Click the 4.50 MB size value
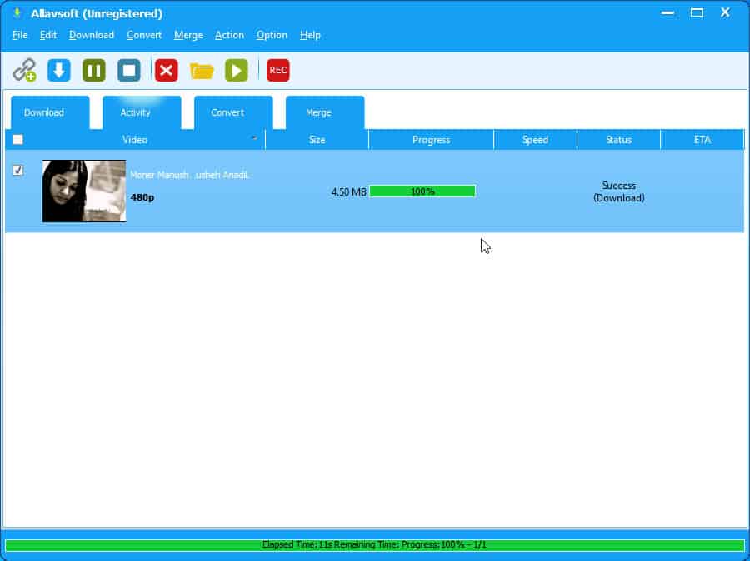The image size is (750, 561). click(x=348, y=192)
